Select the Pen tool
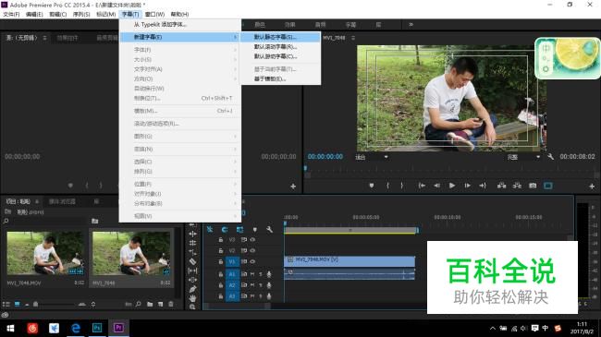The width and height of the screenshot is (601, 337). click(x=193, y=289)
